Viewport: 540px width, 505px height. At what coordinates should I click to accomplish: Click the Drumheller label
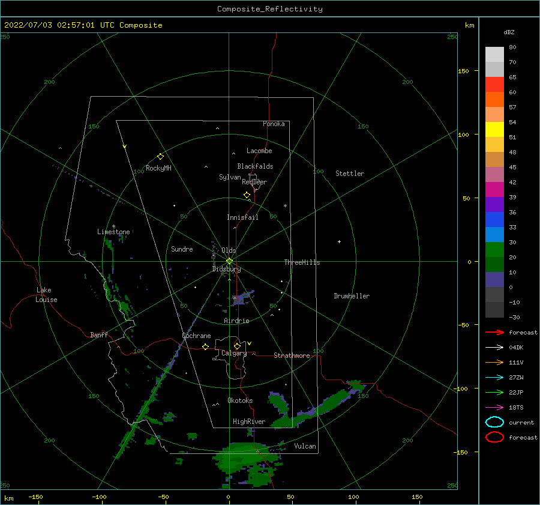[352, 296]
